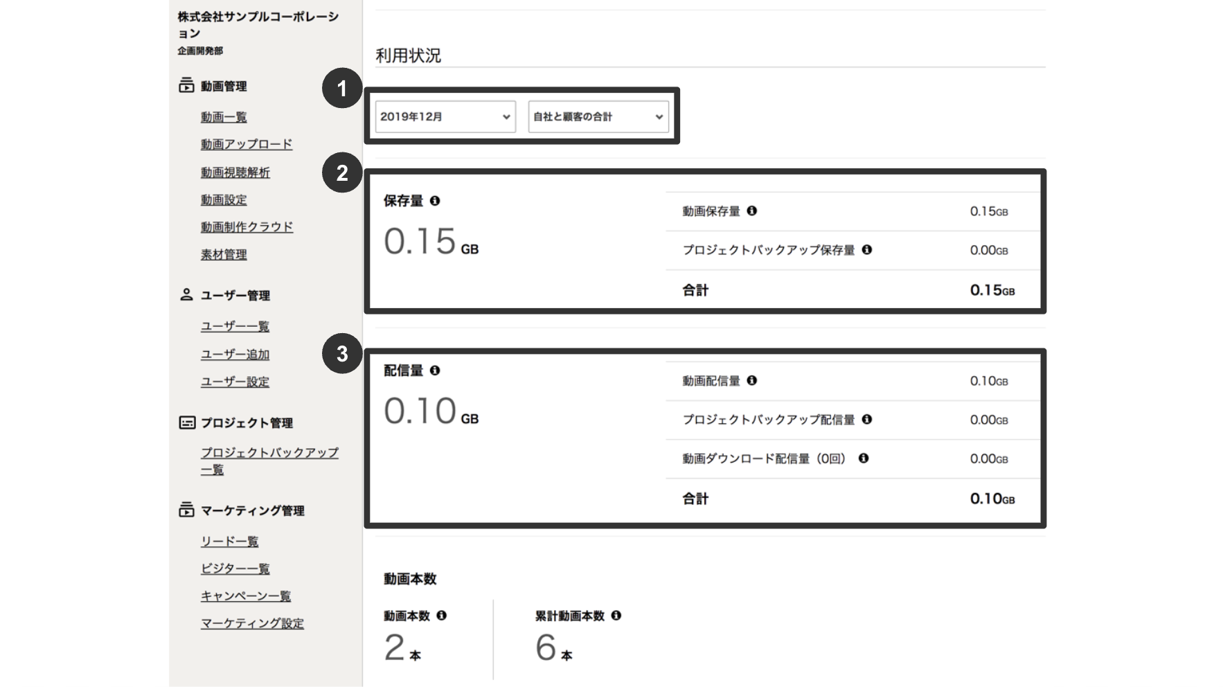Open the 自社と顧客の合計 scope dropdown

point(598,116)
